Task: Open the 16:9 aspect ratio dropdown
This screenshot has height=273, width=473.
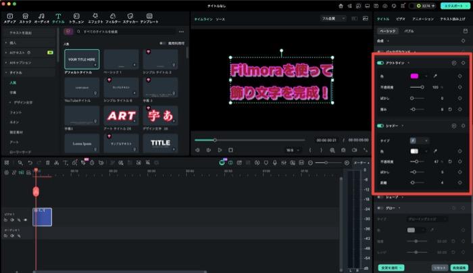Action: 293,150
